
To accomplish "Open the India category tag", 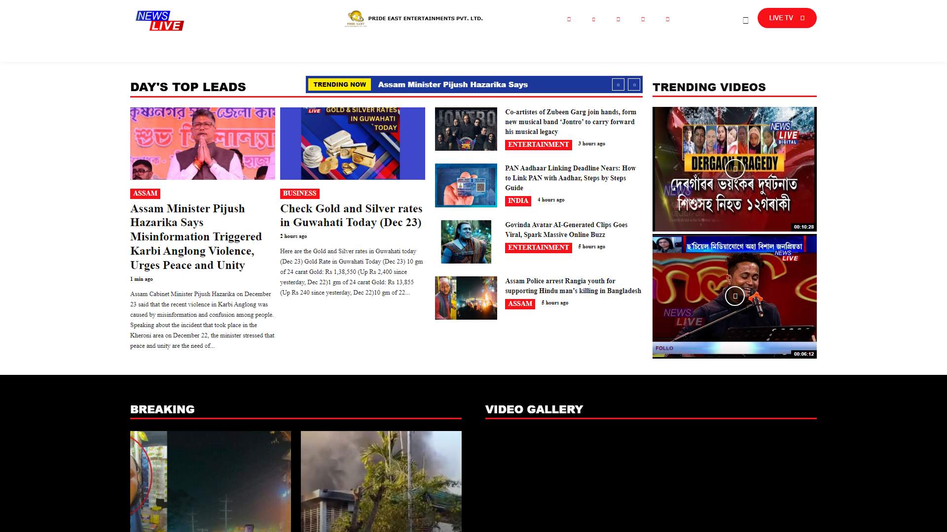I will 517,200.
